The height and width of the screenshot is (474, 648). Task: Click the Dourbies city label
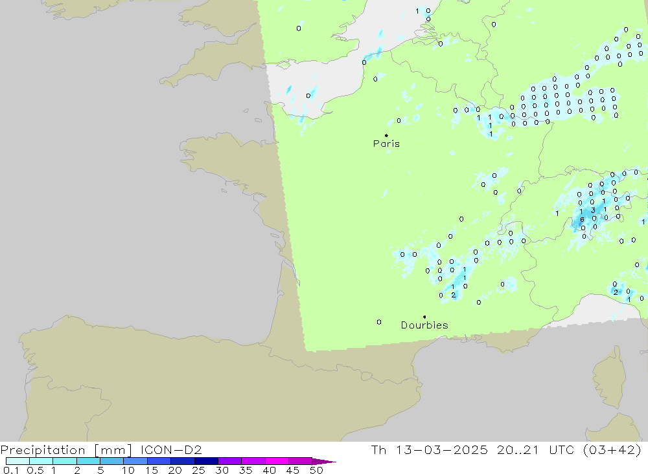[424, 325]
